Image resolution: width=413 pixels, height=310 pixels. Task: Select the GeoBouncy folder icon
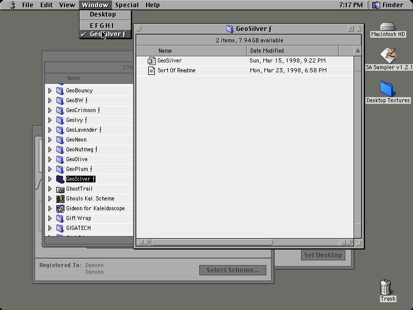pos(60,91)
